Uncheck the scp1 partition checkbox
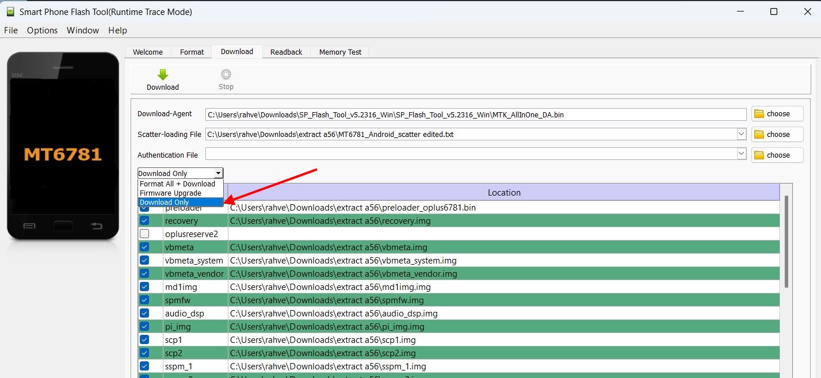This screenshot has height=378, width=821. 144,339
